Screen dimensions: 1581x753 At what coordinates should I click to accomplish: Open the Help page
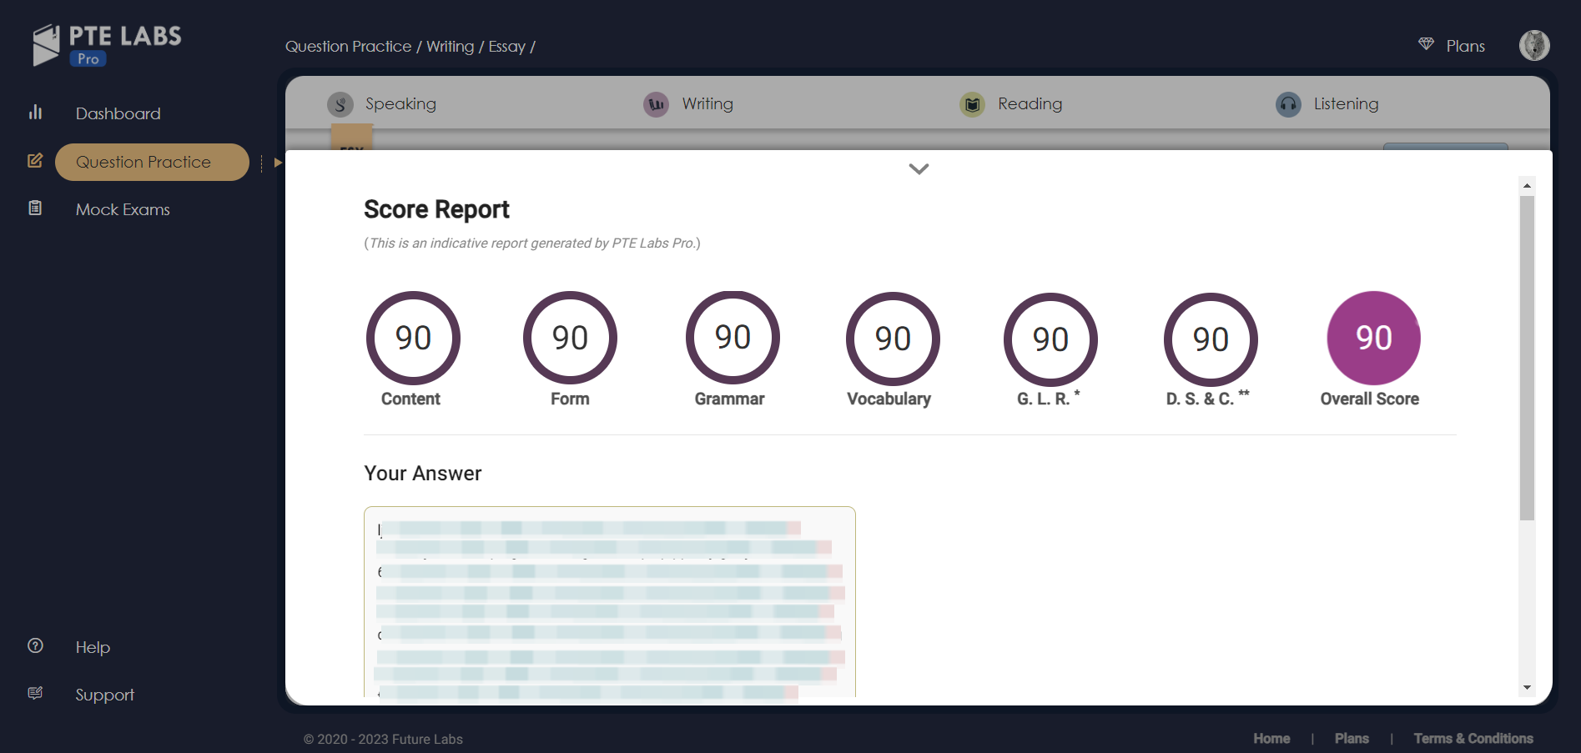(x=93, y=647)
